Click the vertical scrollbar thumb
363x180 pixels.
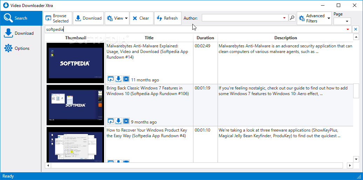pos(356,91)
